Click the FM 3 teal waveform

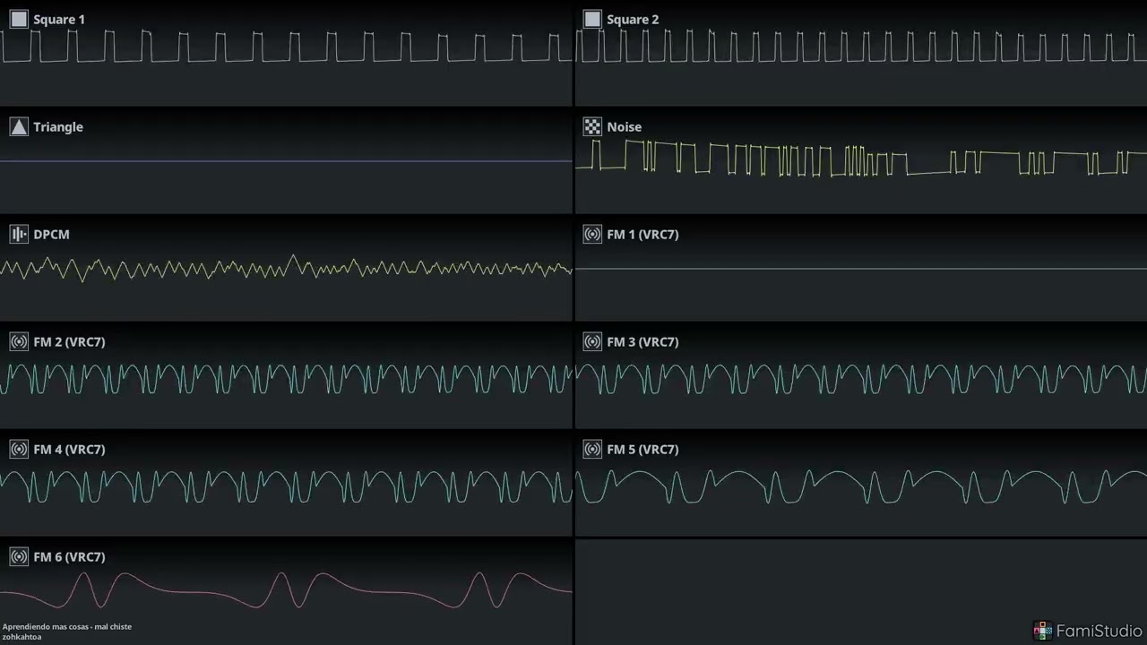click(x=861, y=378)
